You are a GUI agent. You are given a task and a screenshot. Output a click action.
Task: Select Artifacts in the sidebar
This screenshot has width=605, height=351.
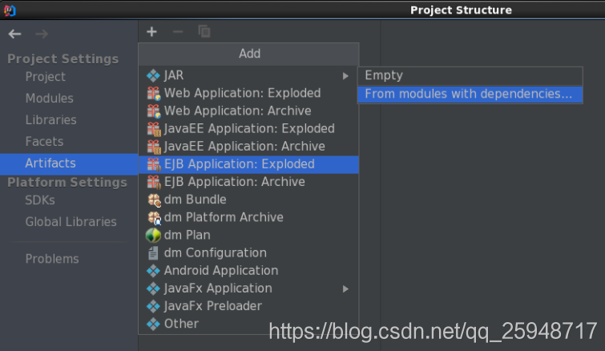69,164
